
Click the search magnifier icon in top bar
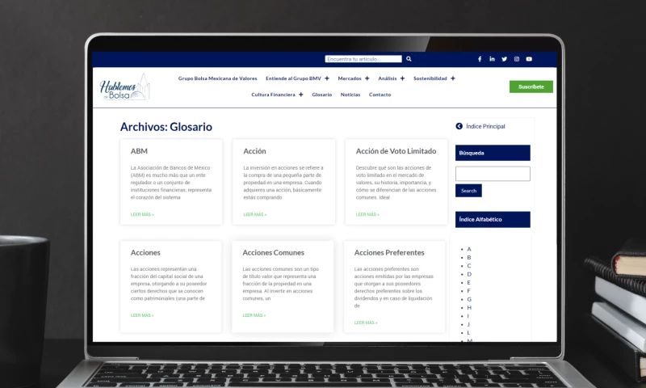(409, 59)
